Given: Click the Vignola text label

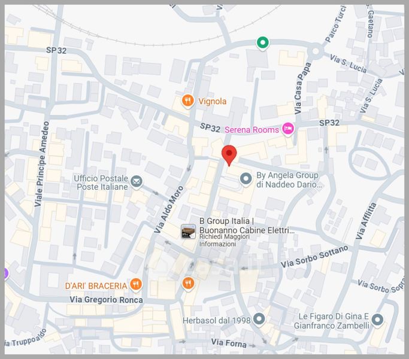Looking at the screenshot, I should (x=213, y=101).
